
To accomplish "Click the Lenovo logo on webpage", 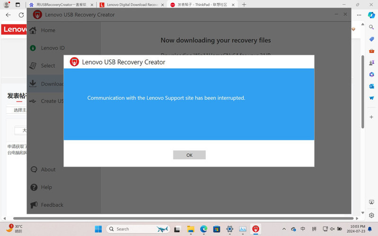I will [14, 29].
